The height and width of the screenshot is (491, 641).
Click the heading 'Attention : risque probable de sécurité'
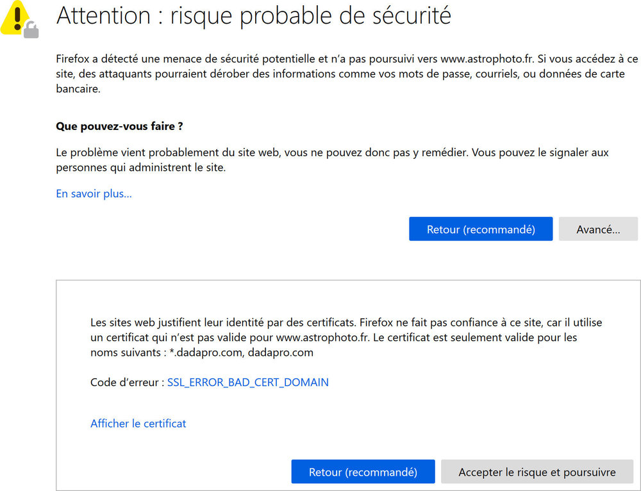coord(254,16)
